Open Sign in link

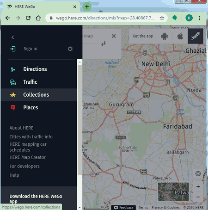pos(31,49)
